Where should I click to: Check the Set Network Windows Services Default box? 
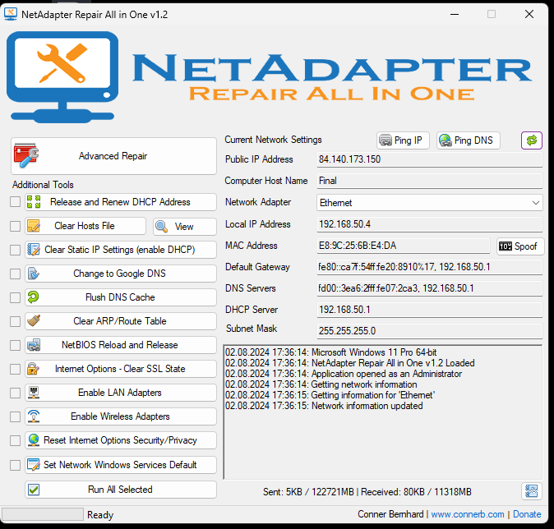click(15, 465)
